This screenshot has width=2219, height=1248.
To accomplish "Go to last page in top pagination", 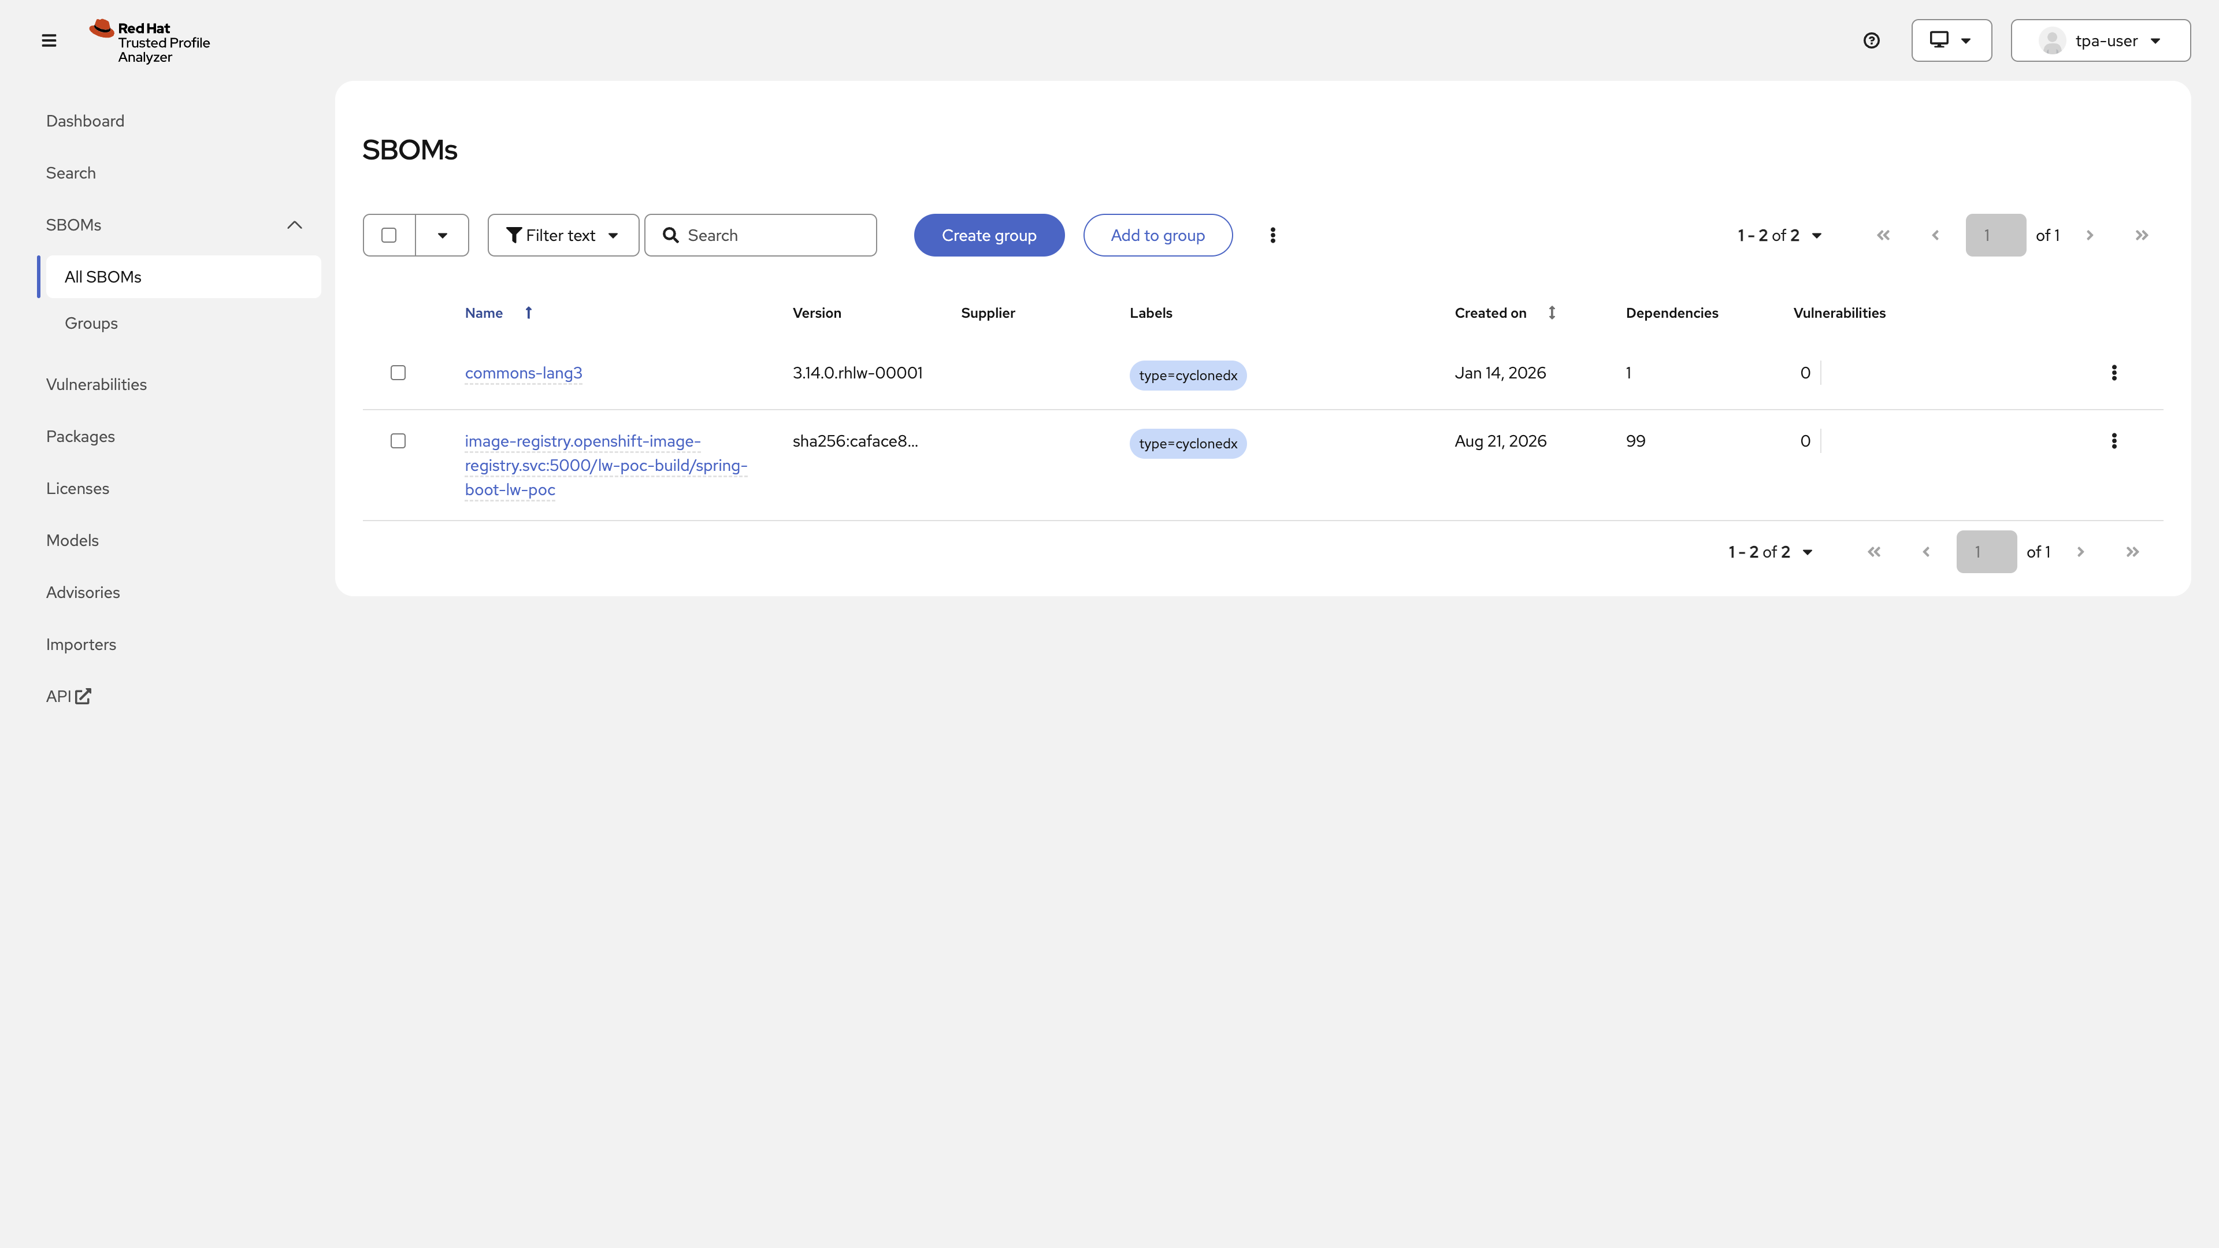I will 2142,235.
